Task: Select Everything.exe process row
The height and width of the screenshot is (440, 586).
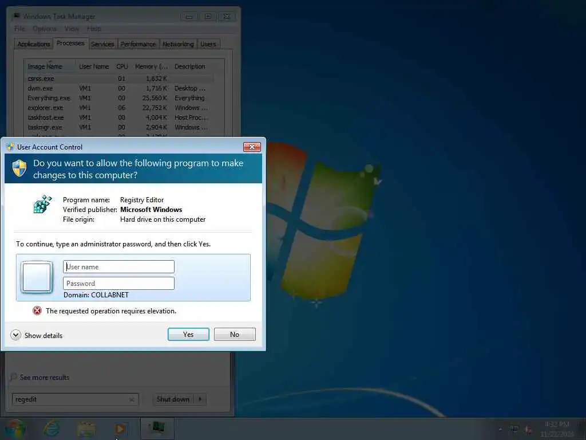Action: (120, 98)
